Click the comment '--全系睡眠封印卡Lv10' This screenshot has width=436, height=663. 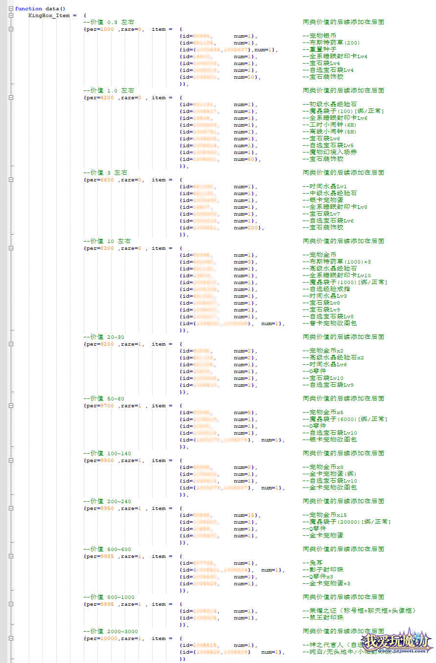337,275
